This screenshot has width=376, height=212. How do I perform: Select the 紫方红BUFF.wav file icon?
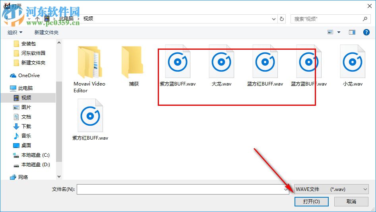pos(90,115)
